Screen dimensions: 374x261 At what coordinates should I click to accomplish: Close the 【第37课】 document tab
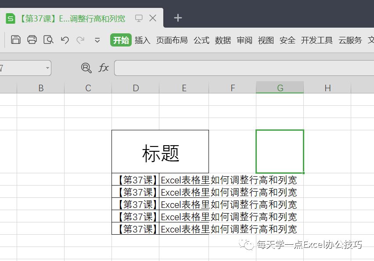(153, 18)
